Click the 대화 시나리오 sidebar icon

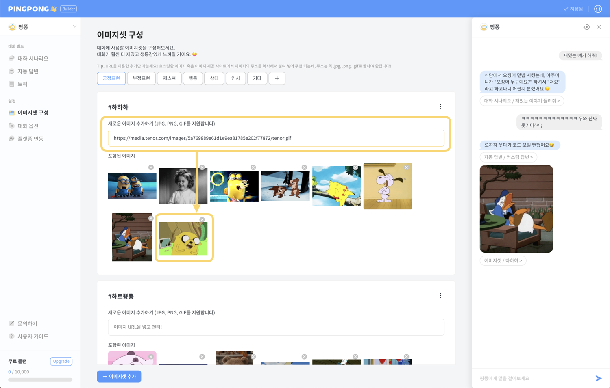11,59
